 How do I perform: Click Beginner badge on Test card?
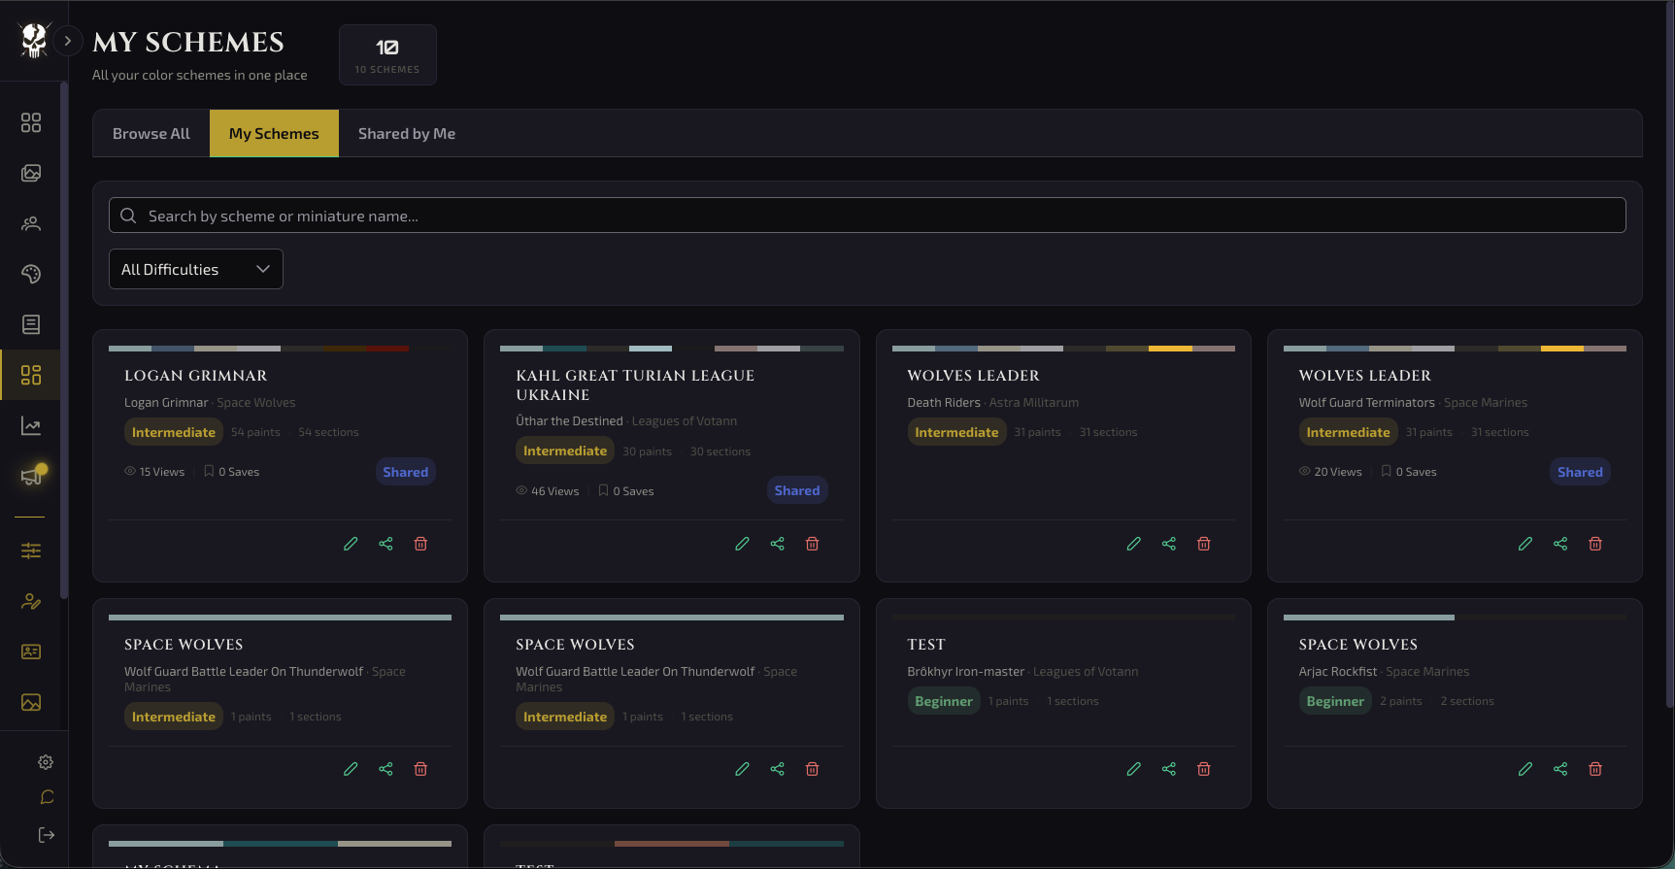coord(944,701)
